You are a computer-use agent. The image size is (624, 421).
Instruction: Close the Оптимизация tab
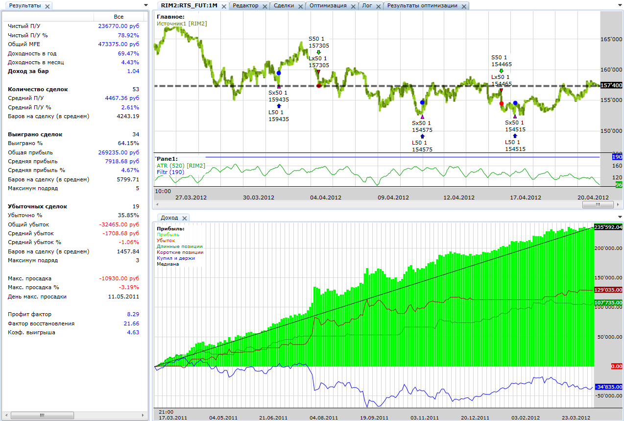point(353,6)
